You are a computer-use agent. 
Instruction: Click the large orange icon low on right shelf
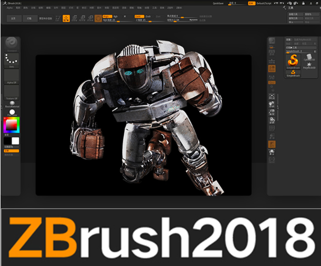[x=272, y=144]
